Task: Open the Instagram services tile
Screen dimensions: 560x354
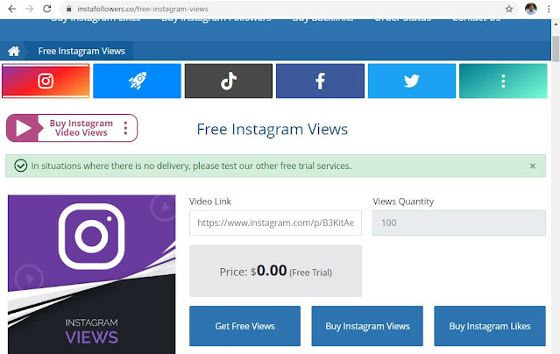Action: click(46, 81)
